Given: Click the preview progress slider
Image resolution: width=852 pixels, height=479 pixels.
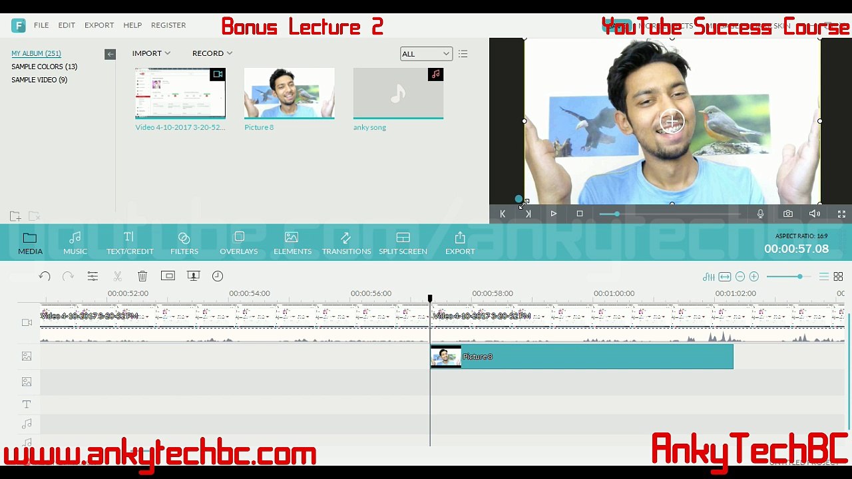Looking at the screenshot, I should [x=669, y=214].
